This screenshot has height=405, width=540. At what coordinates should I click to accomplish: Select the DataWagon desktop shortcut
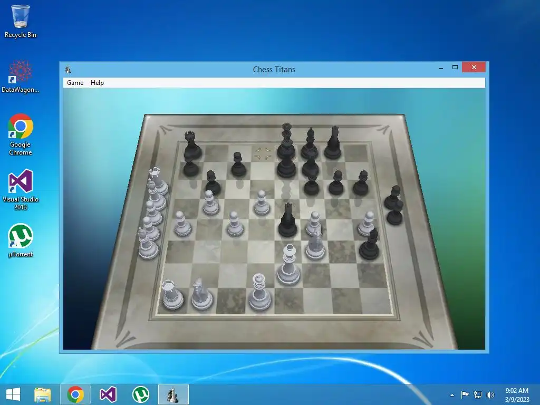[x=20, y=76]
